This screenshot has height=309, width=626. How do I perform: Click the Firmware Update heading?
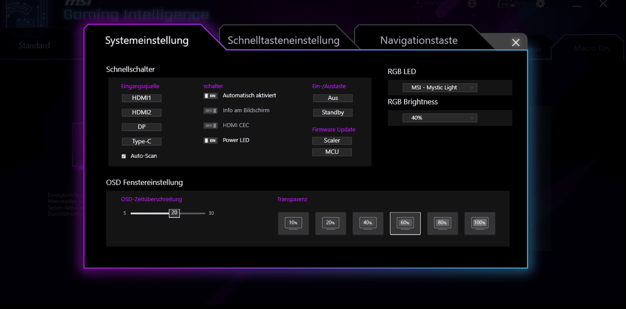[x=334, y=130]
